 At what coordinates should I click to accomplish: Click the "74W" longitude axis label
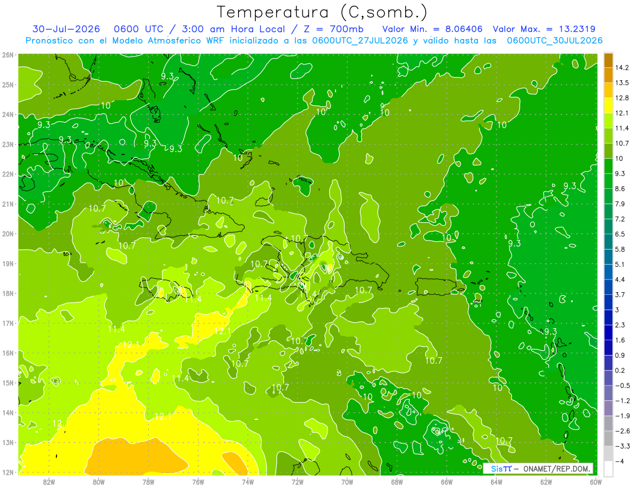coord(248,481)
